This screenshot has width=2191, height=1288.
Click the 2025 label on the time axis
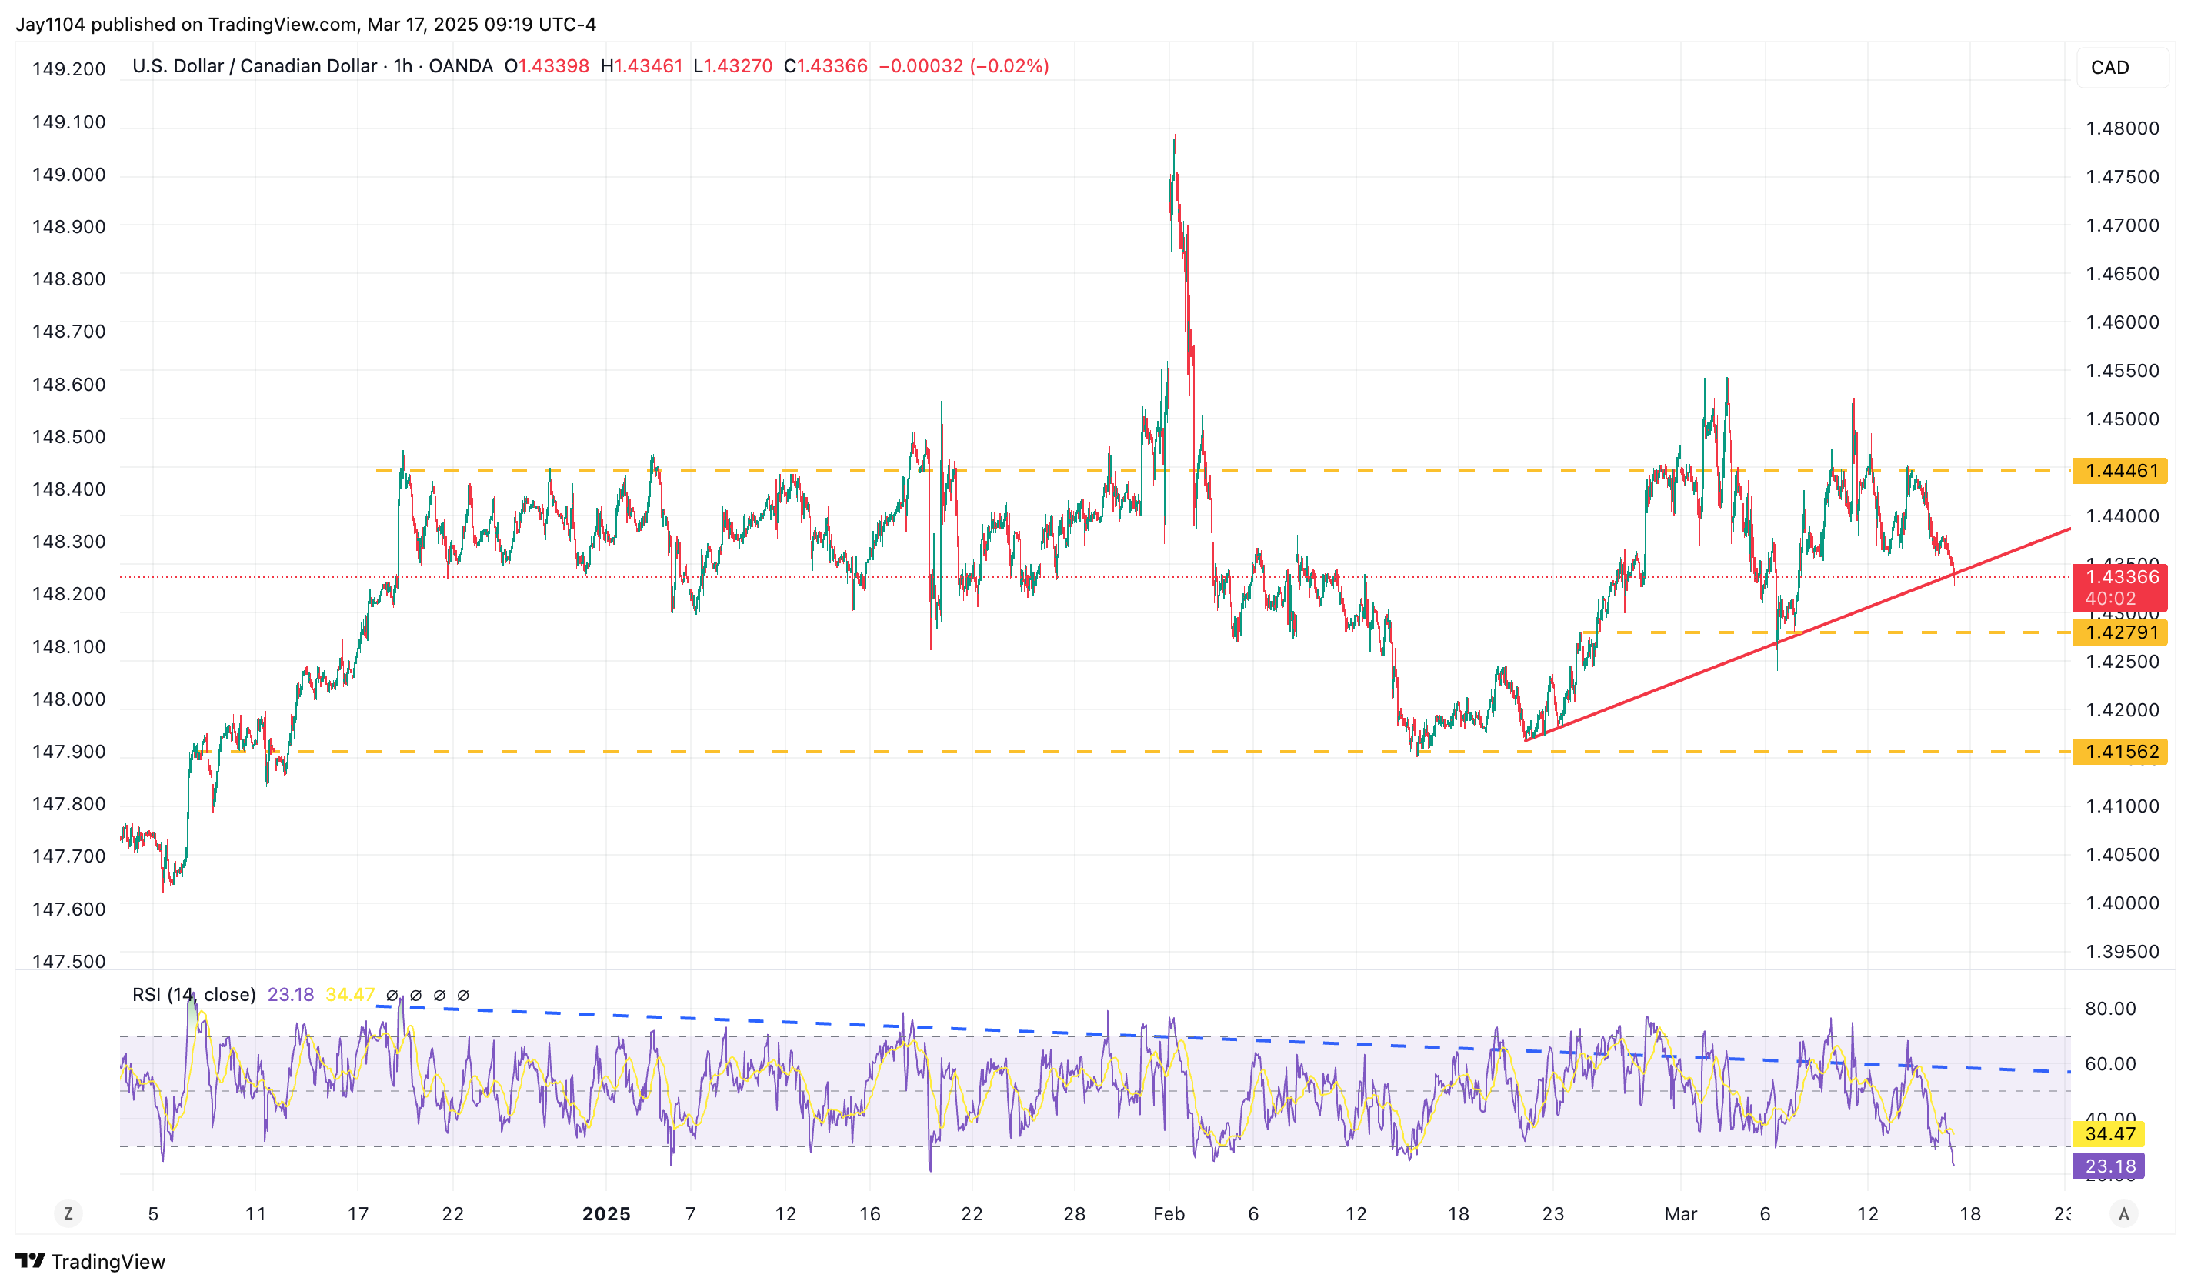(606, 1214)
